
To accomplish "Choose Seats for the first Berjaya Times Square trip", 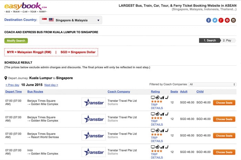I will 224,103.
